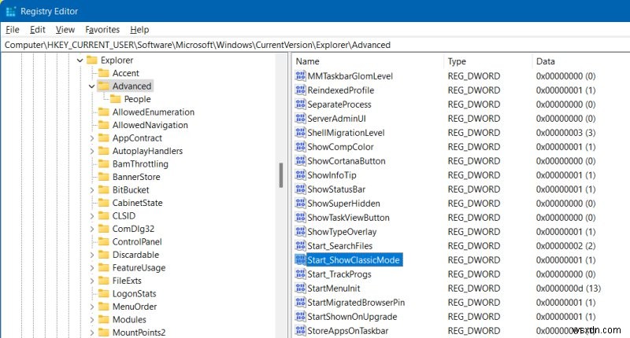Click the People subkey folder icon
630x338 pixels.
click(x=116, y=98)
